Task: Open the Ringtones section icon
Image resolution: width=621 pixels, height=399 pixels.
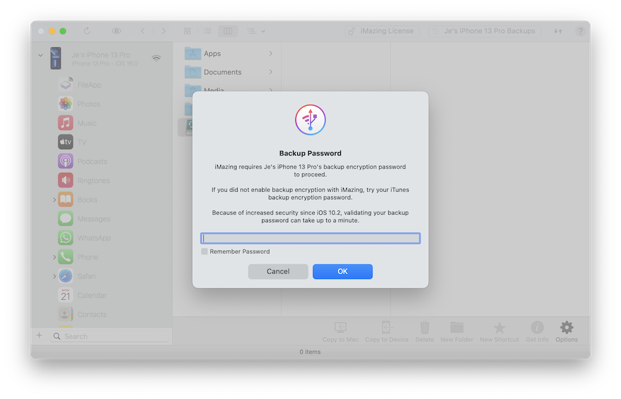Action: [x=65, y=181]
